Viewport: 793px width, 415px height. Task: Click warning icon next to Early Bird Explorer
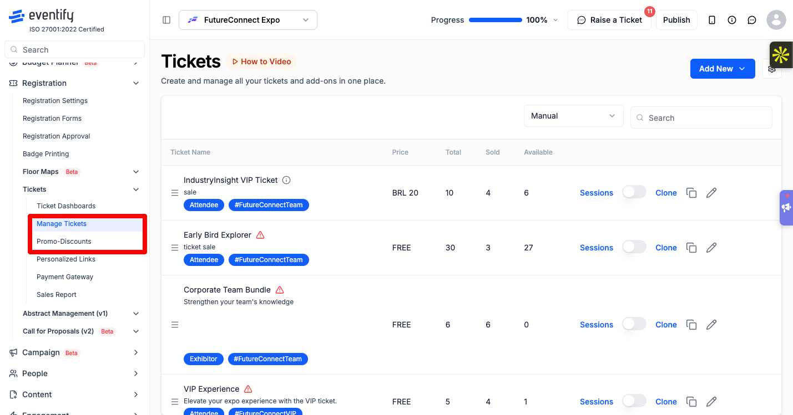260,235
